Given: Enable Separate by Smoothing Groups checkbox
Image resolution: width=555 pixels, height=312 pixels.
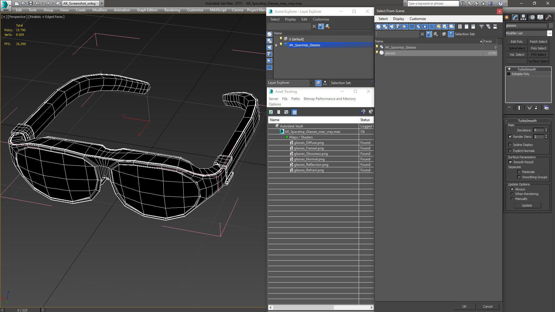Looking at the screenshot, I should pyautogui.click(x=519, y=177).
